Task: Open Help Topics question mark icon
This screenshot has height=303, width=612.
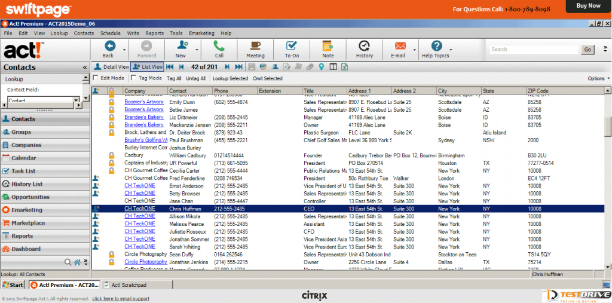Action: point(436,46)
